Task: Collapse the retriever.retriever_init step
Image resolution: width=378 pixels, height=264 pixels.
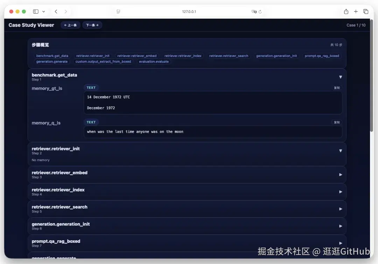Action: coord(340,151)
